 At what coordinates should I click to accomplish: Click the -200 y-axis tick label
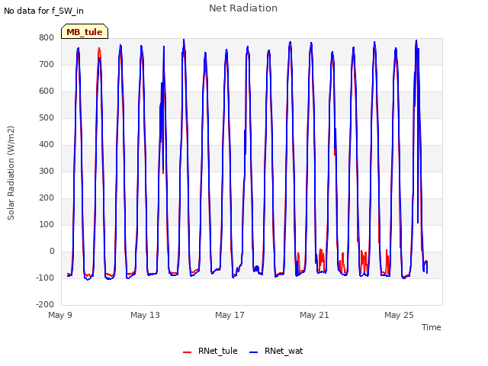pos(45,304)
